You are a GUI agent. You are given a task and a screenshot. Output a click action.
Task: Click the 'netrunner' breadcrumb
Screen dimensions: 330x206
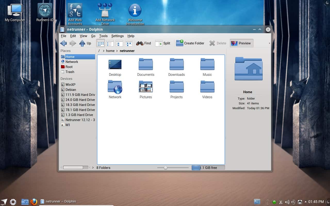[127, 51]
